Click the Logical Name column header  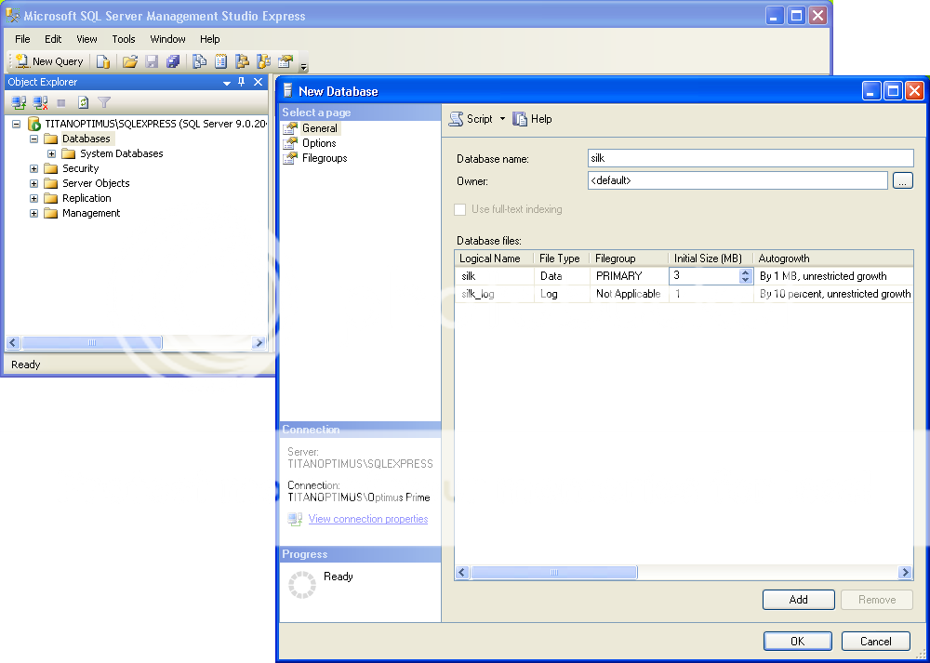495,259
